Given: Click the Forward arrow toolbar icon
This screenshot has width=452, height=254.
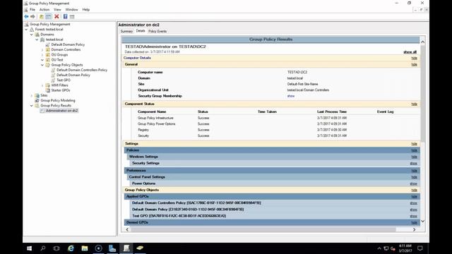Looking at the screenshot, I should click(x=33, y=16).
